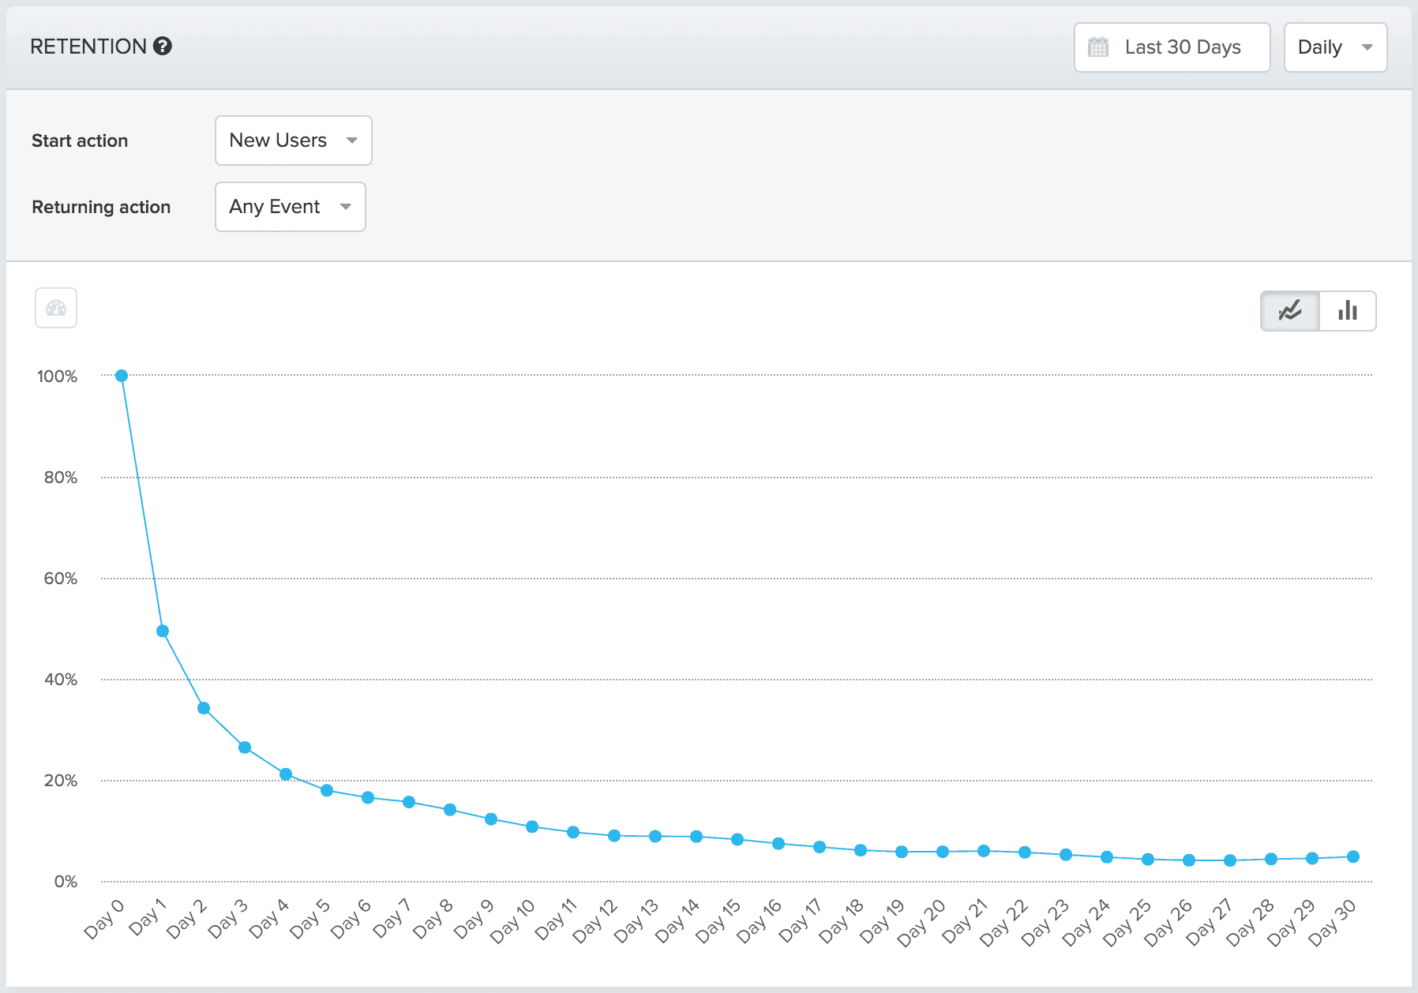Click the Start action label
Screen dimensions: 1418x993
point(80,141)
